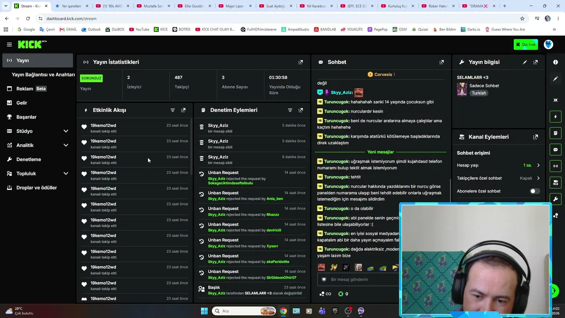
Task: Pop out the Kanal Eylemleri panel
Action: pos(535,137)
